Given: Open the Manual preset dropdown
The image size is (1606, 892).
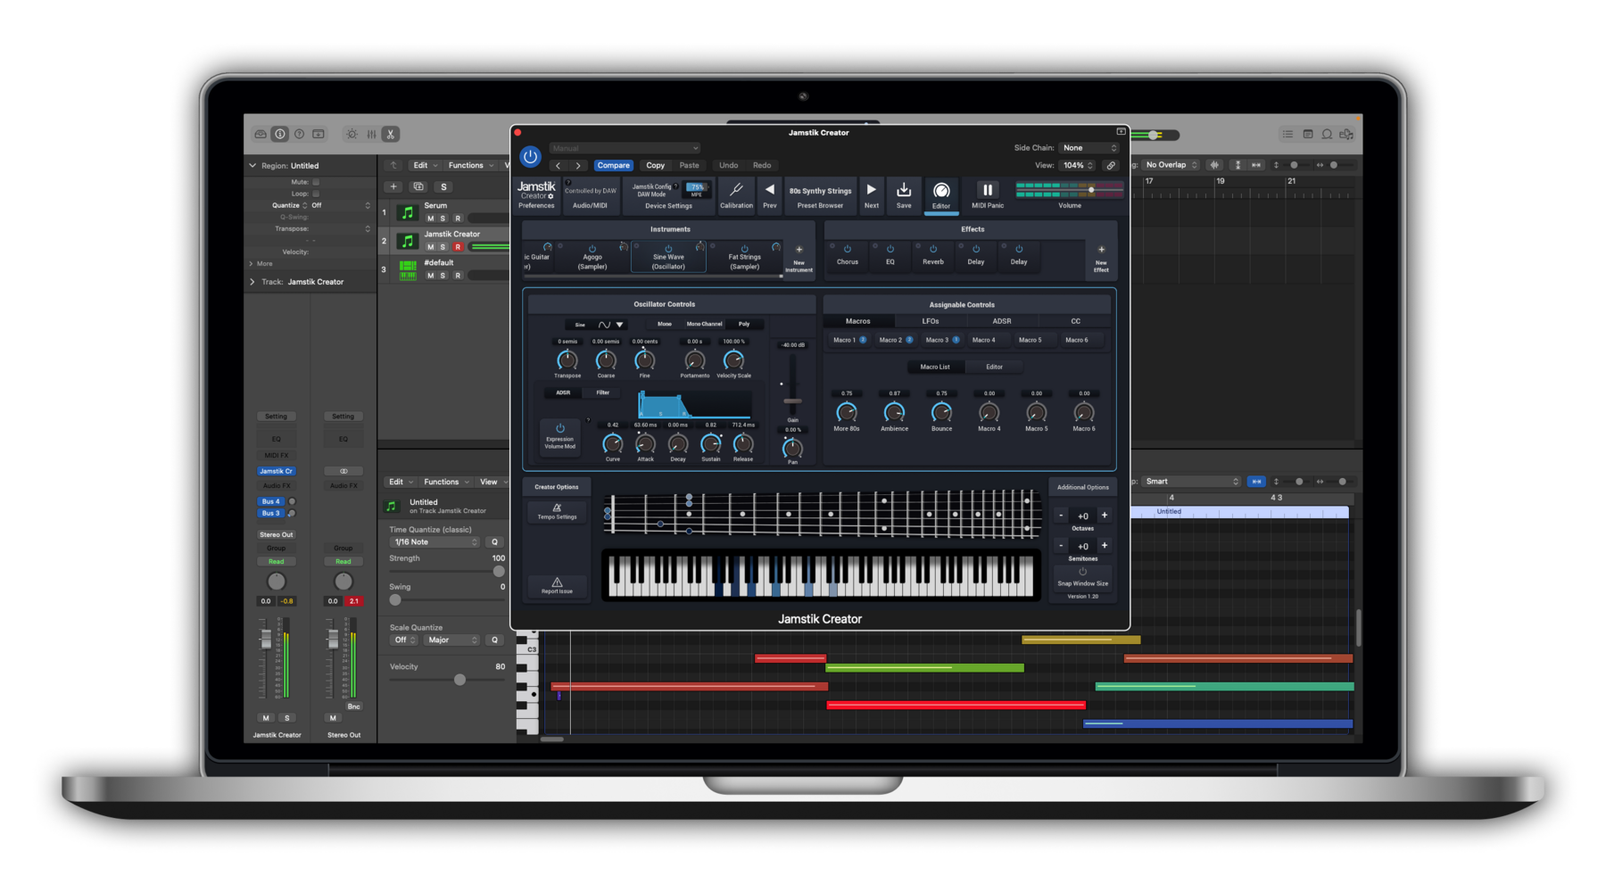Looking at the screenshot, I should pos(625,148).
